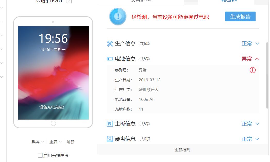Image resolution: width=270 pixels, height=162 pixels.
Task: Click the 电池信息 battery icon
Action: [x=110, y=59]
